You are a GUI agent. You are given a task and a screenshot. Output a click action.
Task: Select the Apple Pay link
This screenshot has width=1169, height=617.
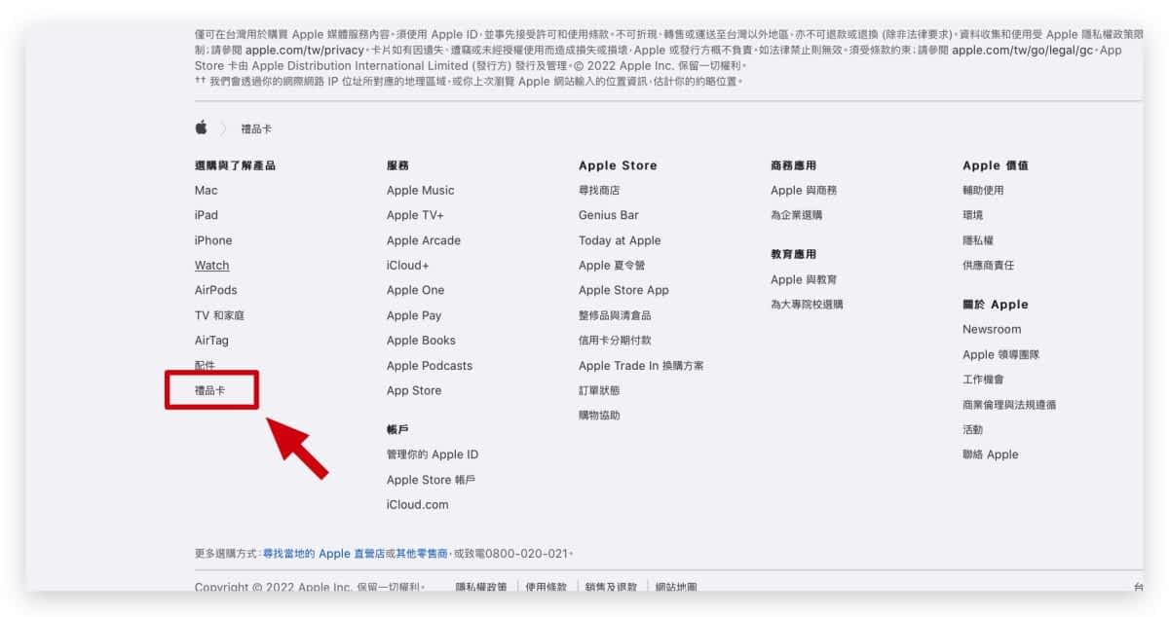point(414,315)
